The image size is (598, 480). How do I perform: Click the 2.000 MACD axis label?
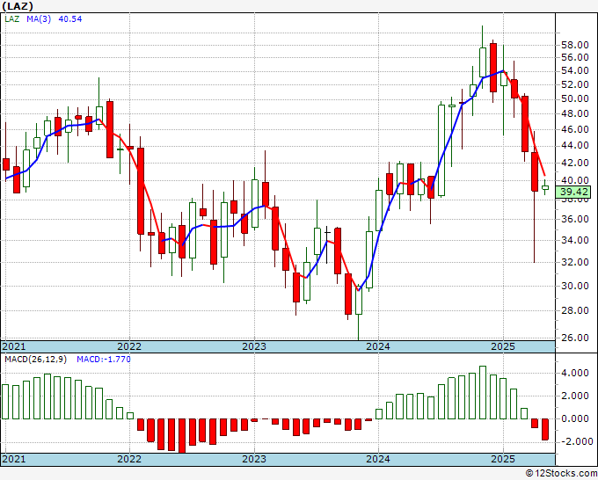tap(575, 396)
